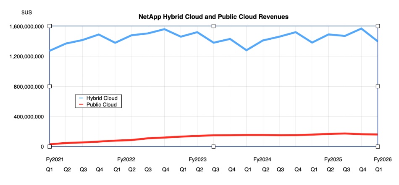This screenshot has width=399, height=185.
Task: Select the red Public Cloud data line
Action: (x=214, y=135)
